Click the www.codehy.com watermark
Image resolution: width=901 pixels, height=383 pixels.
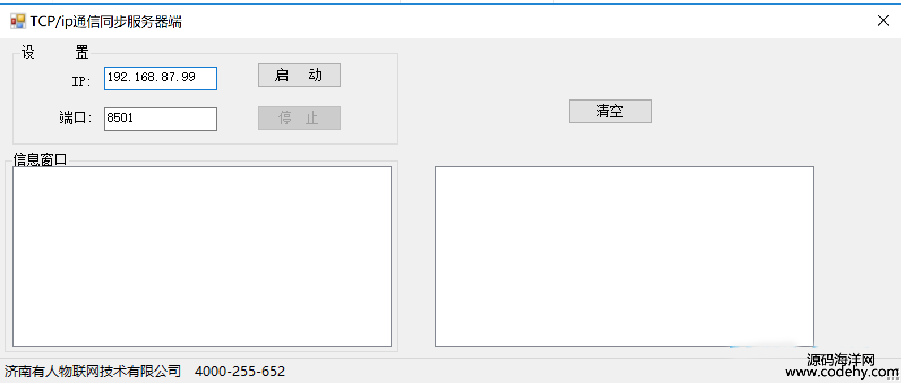[842, 372]
